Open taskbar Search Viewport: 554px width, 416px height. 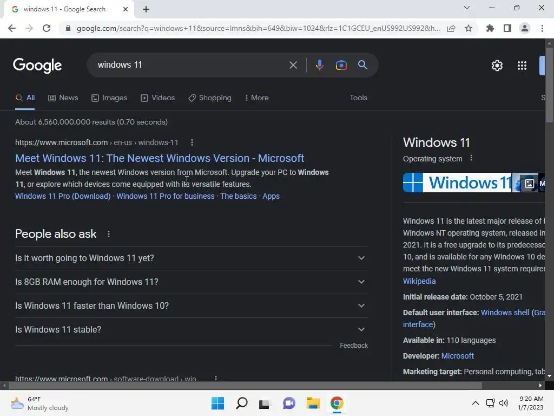point(242,403)
